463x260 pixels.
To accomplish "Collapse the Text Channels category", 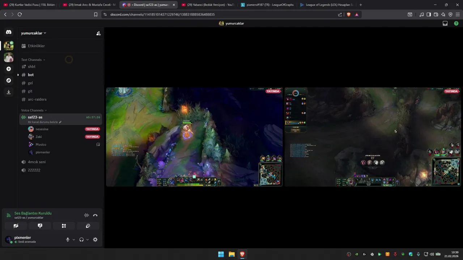I will point(33,60).
